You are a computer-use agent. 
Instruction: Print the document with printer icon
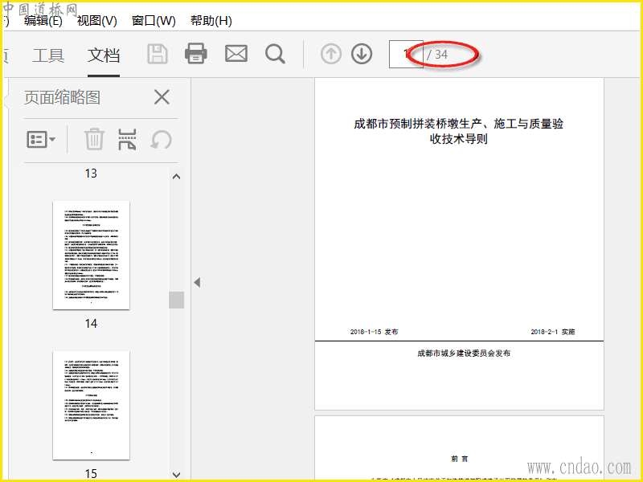tap(196, 54)
